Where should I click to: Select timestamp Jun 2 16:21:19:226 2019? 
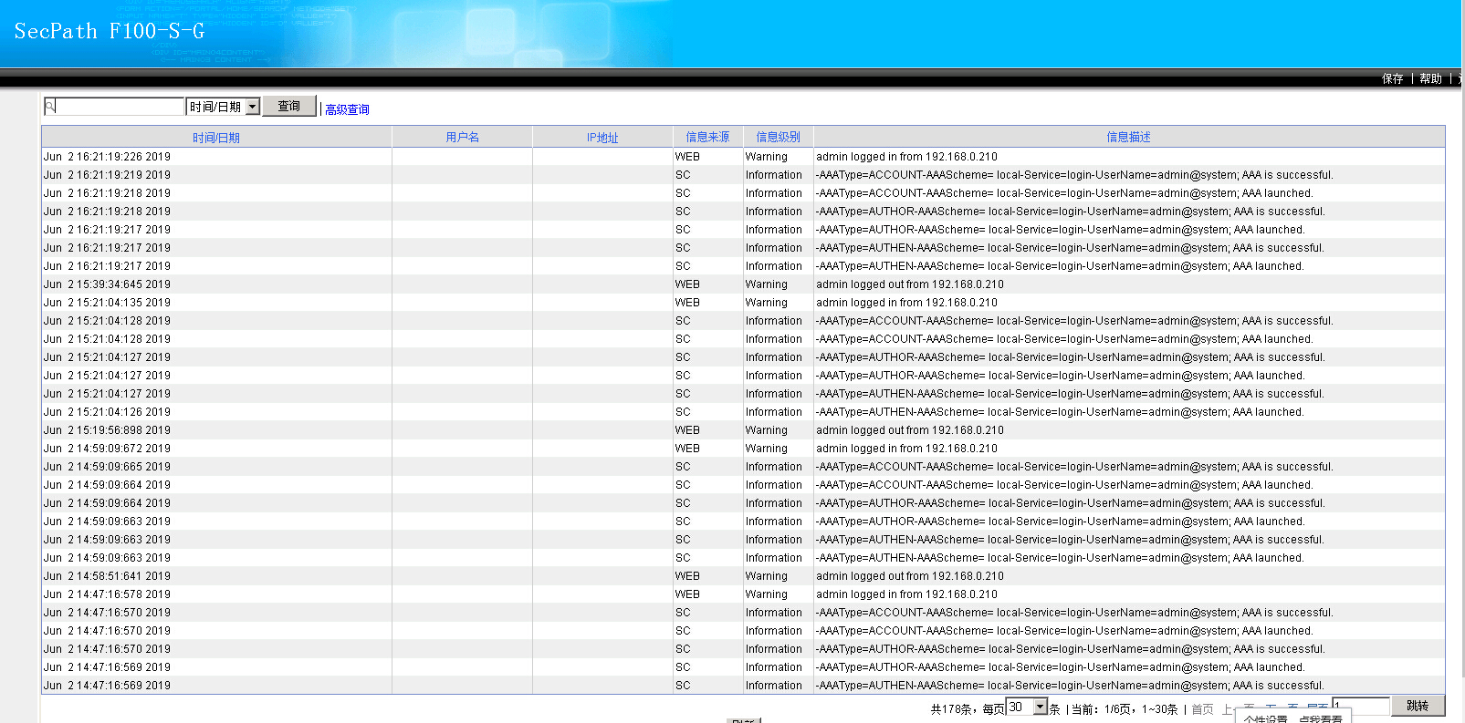click(107, 157)
